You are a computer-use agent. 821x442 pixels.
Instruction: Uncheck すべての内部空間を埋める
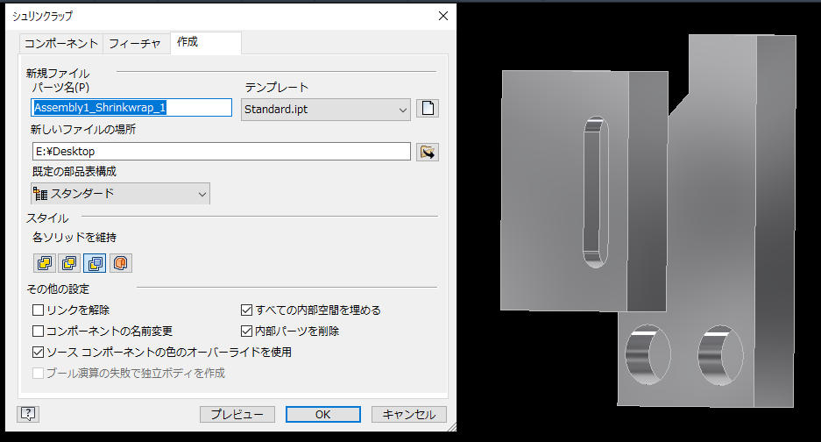[x=246, y=310]
